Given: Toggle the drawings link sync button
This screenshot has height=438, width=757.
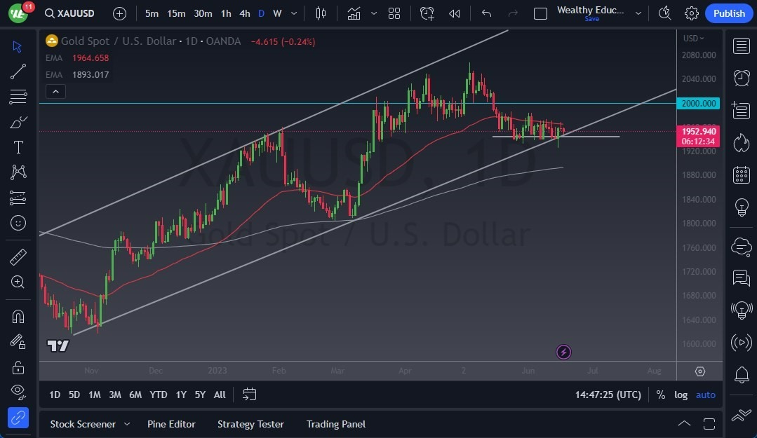Looking at the screenshot, I should (x=18, y=418).
